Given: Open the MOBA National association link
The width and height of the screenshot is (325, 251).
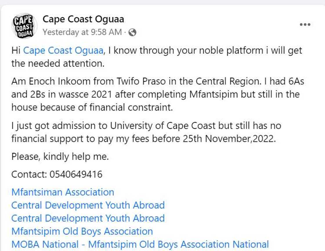Looking at the screenshot, I should tap(139, 244).
